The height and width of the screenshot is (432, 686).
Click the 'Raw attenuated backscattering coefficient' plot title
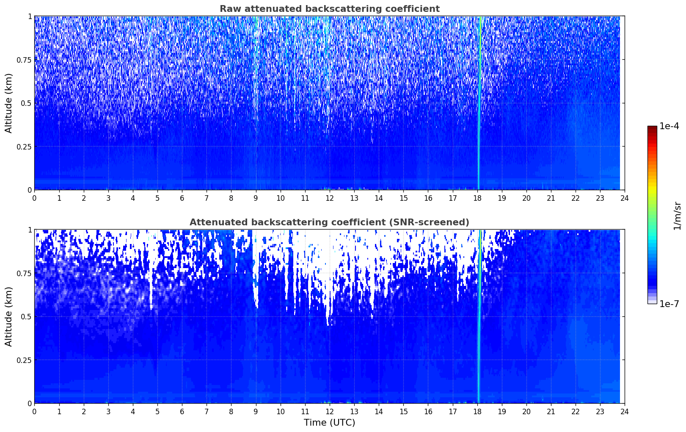pyautogui.click(x=329, y=9)
